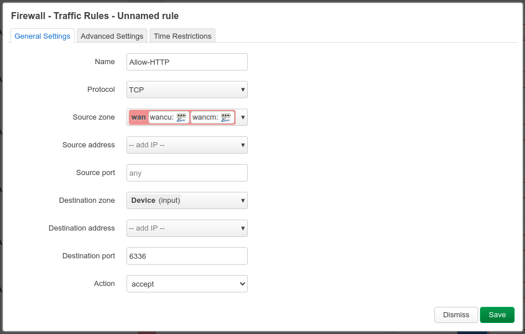525x334 pixels.
Task: Click the red wan zone badge
Action: click(x=138, y=117)
